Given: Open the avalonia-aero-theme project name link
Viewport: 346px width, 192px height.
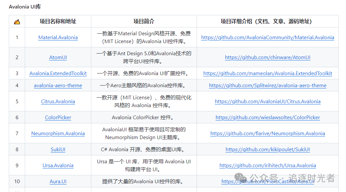Looking at the screenshot, I should click(x=58, y=86).
